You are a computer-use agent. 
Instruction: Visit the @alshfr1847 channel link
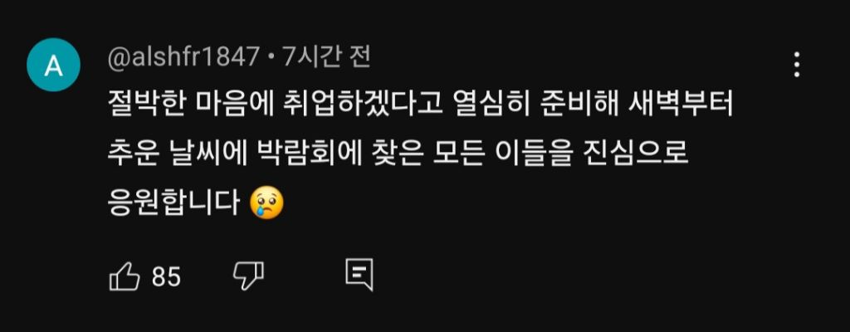(x=183, y=56)
